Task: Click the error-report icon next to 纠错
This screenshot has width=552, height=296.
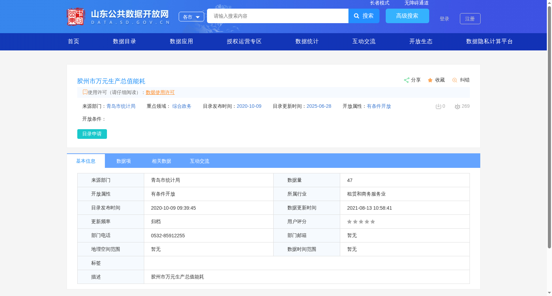Action: [455, 80]
